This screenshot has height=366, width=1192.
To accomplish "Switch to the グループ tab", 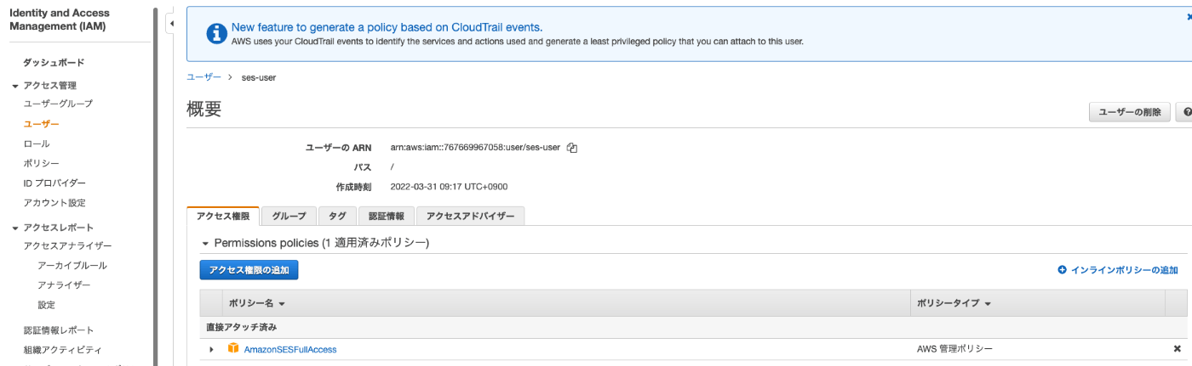I will [x=289, y=217].
